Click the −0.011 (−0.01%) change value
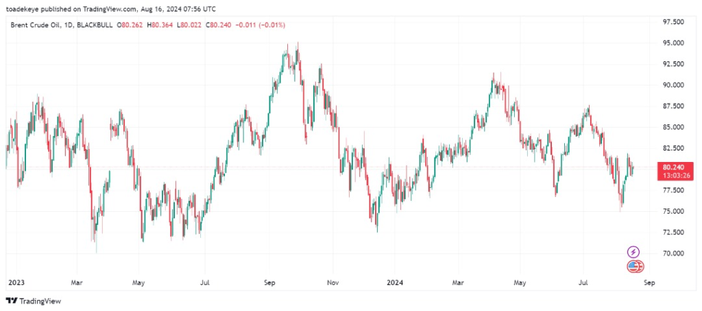 [x=261, y=25]
